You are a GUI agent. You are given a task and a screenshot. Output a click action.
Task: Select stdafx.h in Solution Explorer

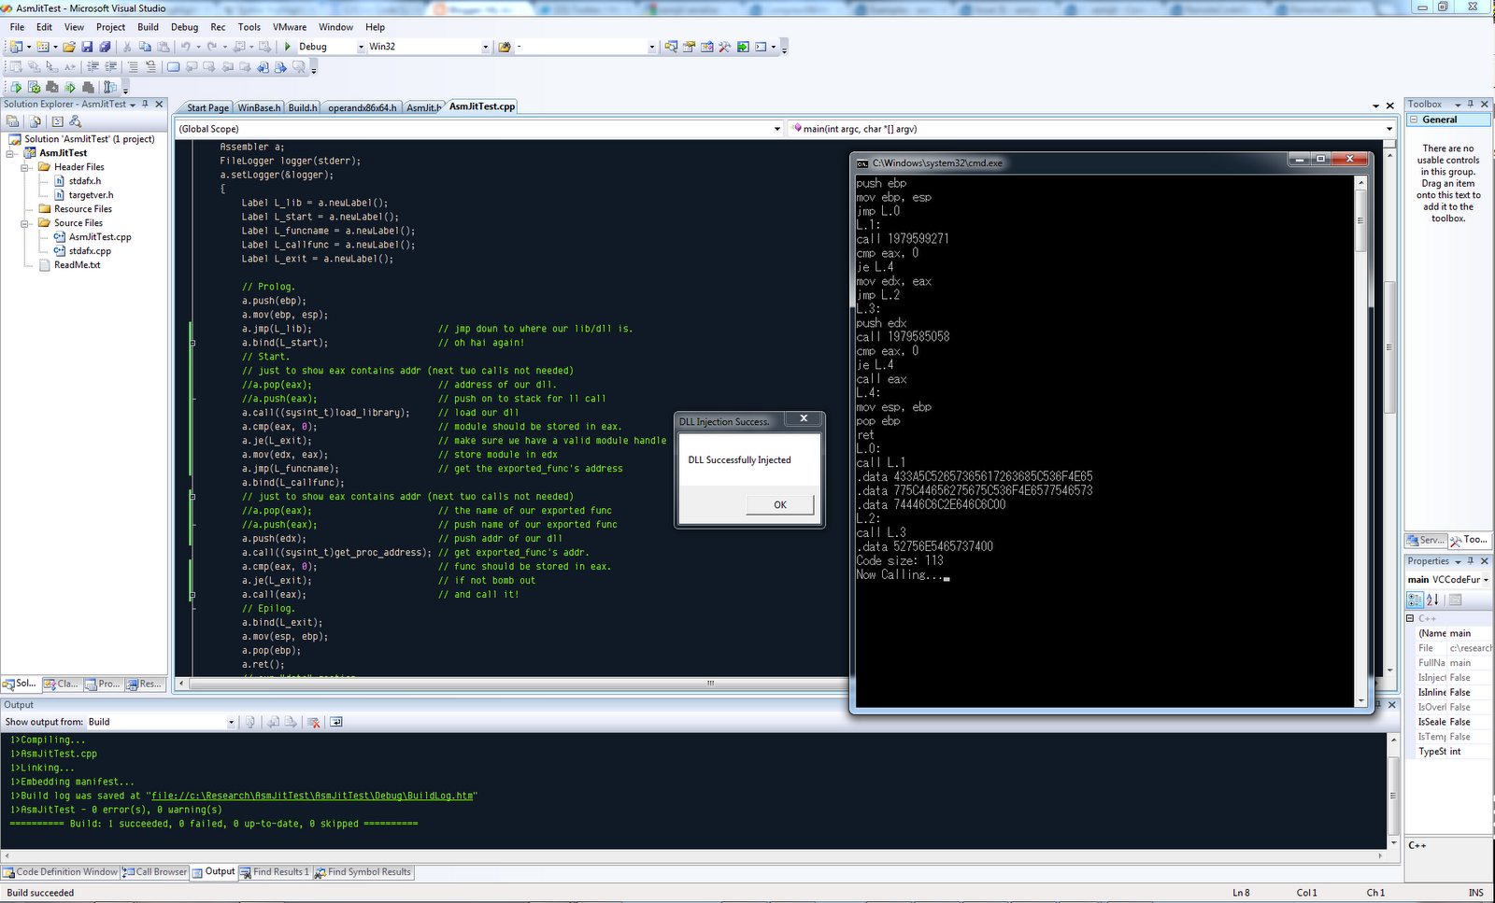point(85,181)
